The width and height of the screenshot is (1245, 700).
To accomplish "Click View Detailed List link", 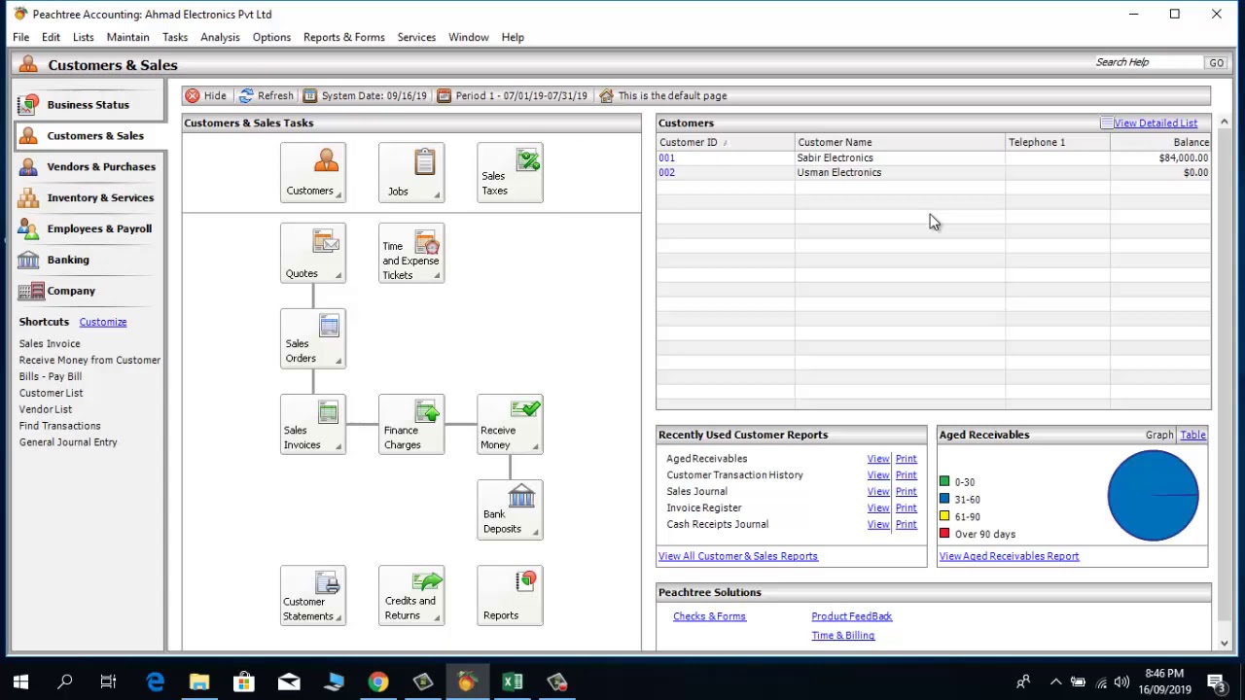I will (x=1156, y=122).
